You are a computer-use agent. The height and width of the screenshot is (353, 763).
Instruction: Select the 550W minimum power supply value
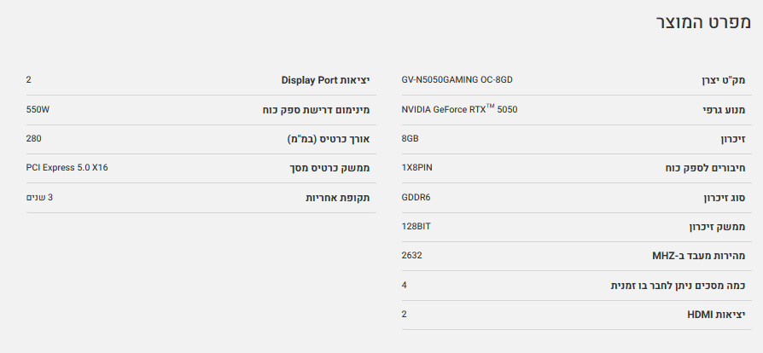click(x=40, y=110)
